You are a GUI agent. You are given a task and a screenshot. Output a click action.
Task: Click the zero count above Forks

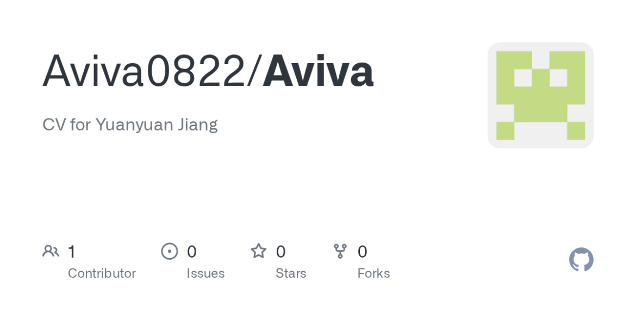pos(362,252)
